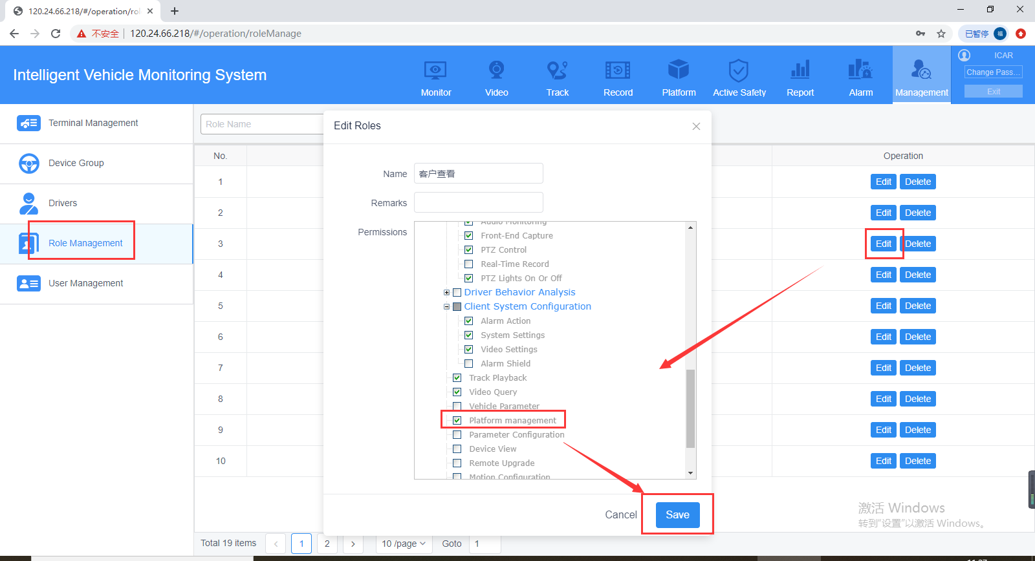Click the permissions list scrollbar thumb

click(691, 408)
